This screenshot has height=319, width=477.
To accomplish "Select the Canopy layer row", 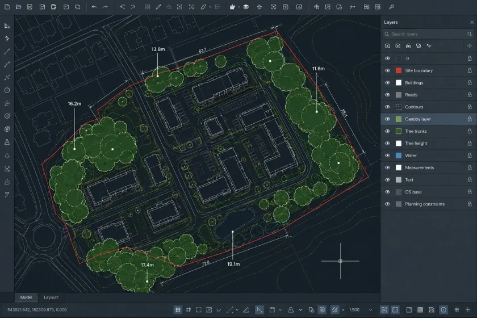I will point(428,119).
